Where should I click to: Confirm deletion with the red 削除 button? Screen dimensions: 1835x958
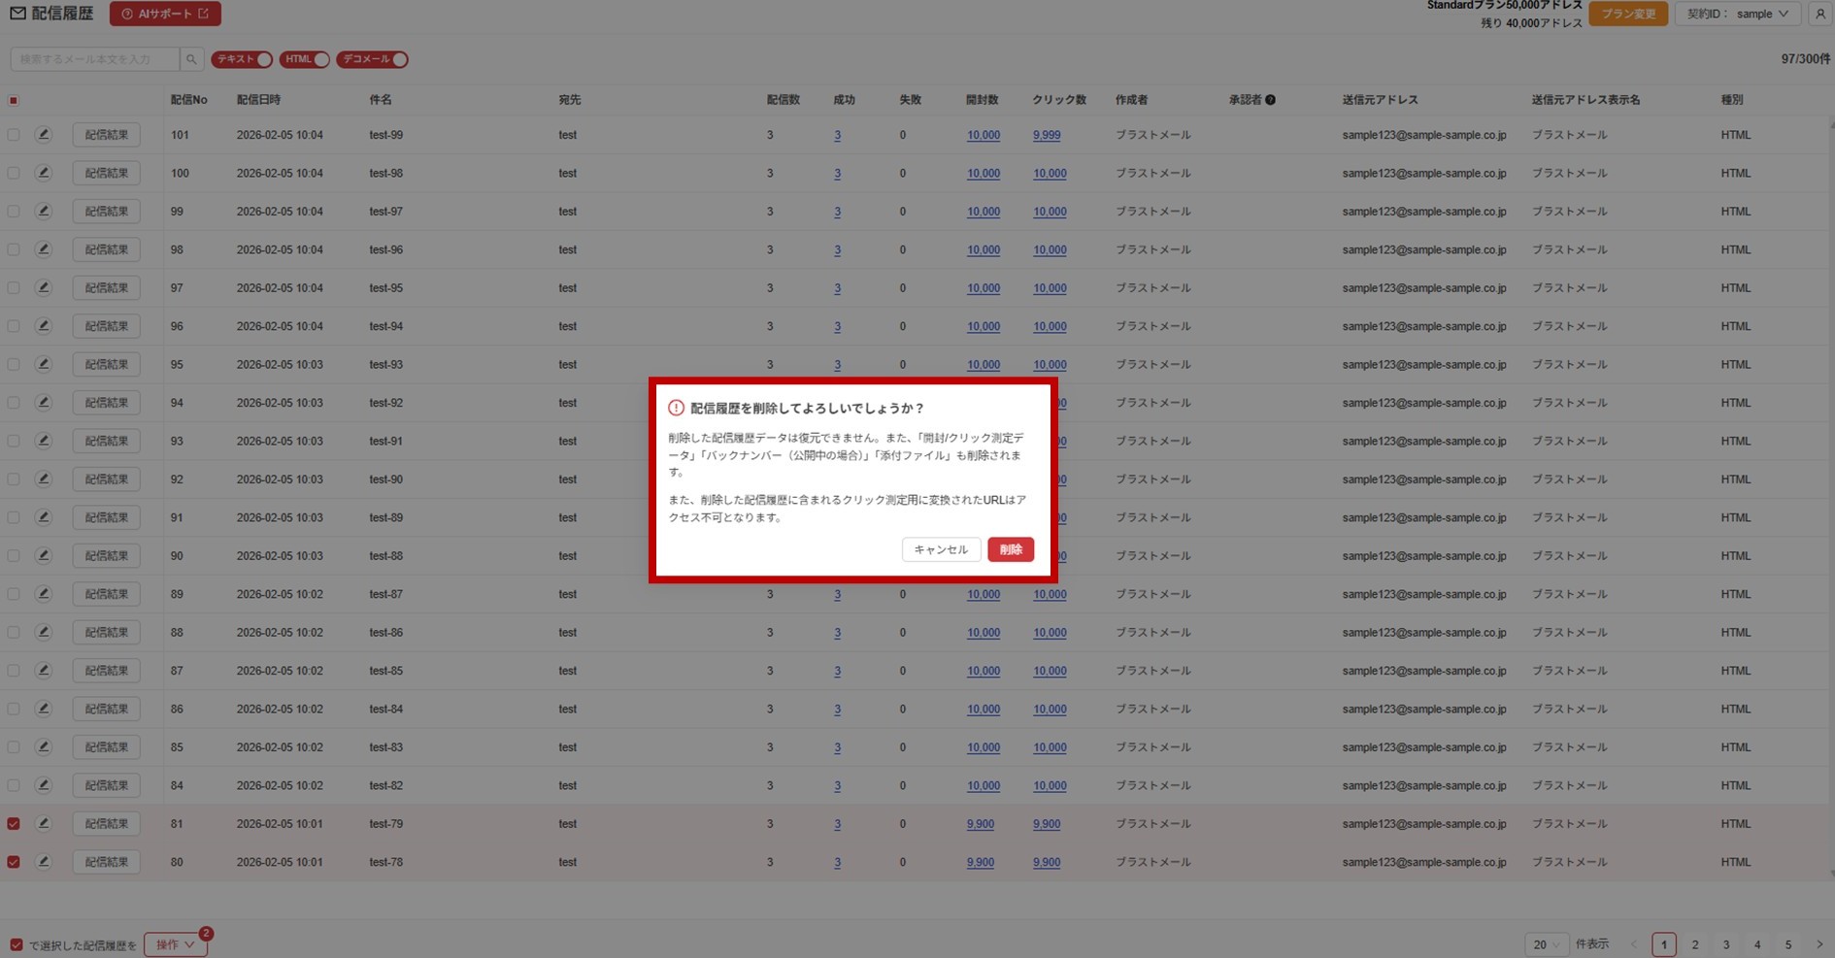click(1010, 549)
